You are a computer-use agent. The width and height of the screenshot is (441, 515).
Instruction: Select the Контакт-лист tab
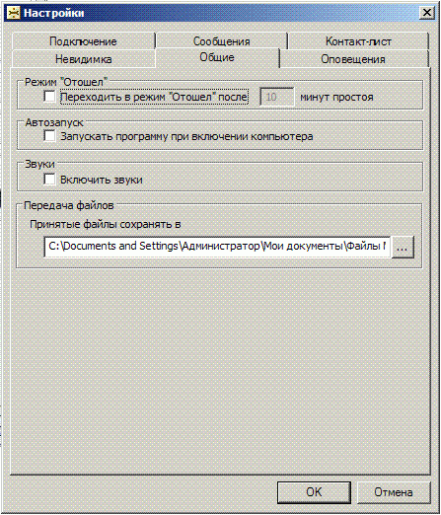358,41
